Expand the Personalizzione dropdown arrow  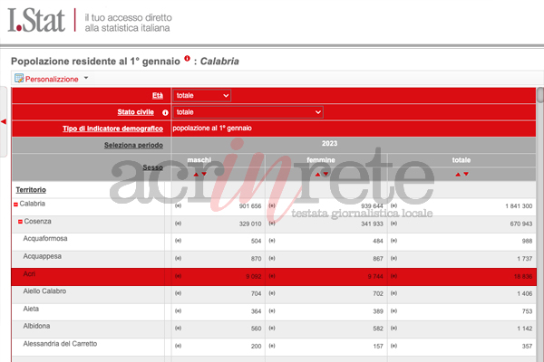coord(86,78)
